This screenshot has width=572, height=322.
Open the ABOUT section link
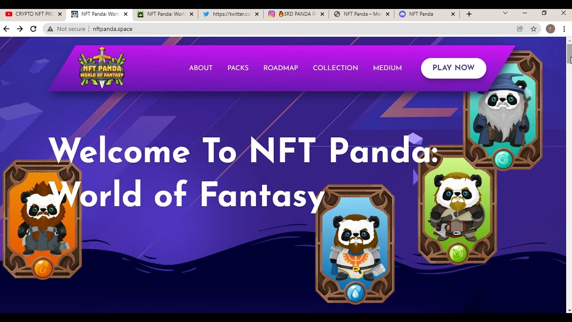coord(201,68)
